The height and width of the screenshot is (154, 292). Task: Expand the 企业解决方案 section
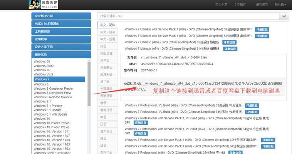tap(61, 16)
